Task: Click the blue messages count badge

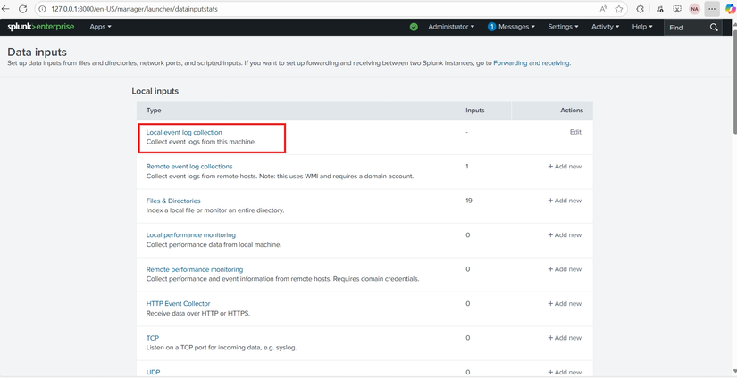Action: (x=491, y=27)
